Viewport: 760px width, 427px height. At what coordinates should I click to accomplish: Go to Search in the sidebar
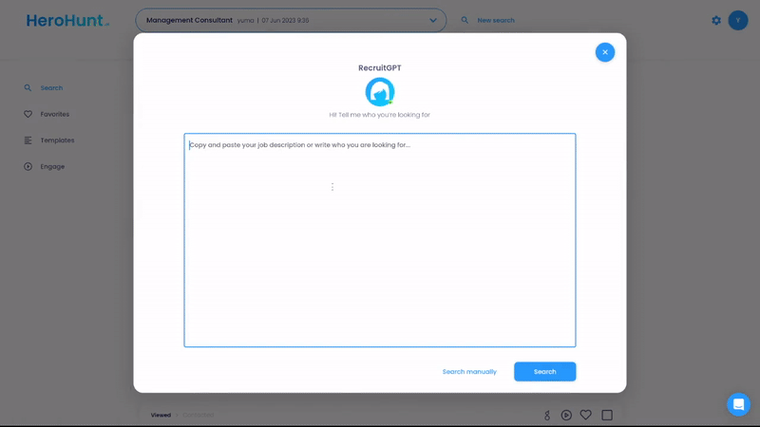pyautogui.click(x=51, y=88)
